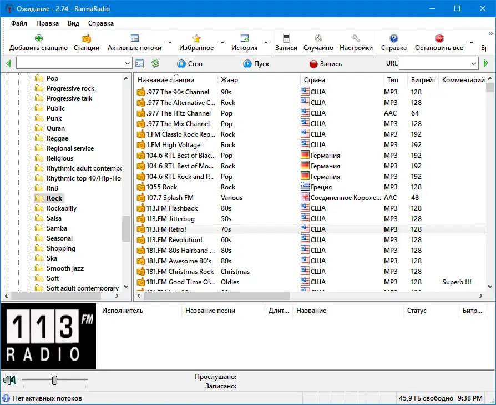This screenshot has height=405, width=496.
Task: Open Справка via the question mark icon
Action: point(394,37)
